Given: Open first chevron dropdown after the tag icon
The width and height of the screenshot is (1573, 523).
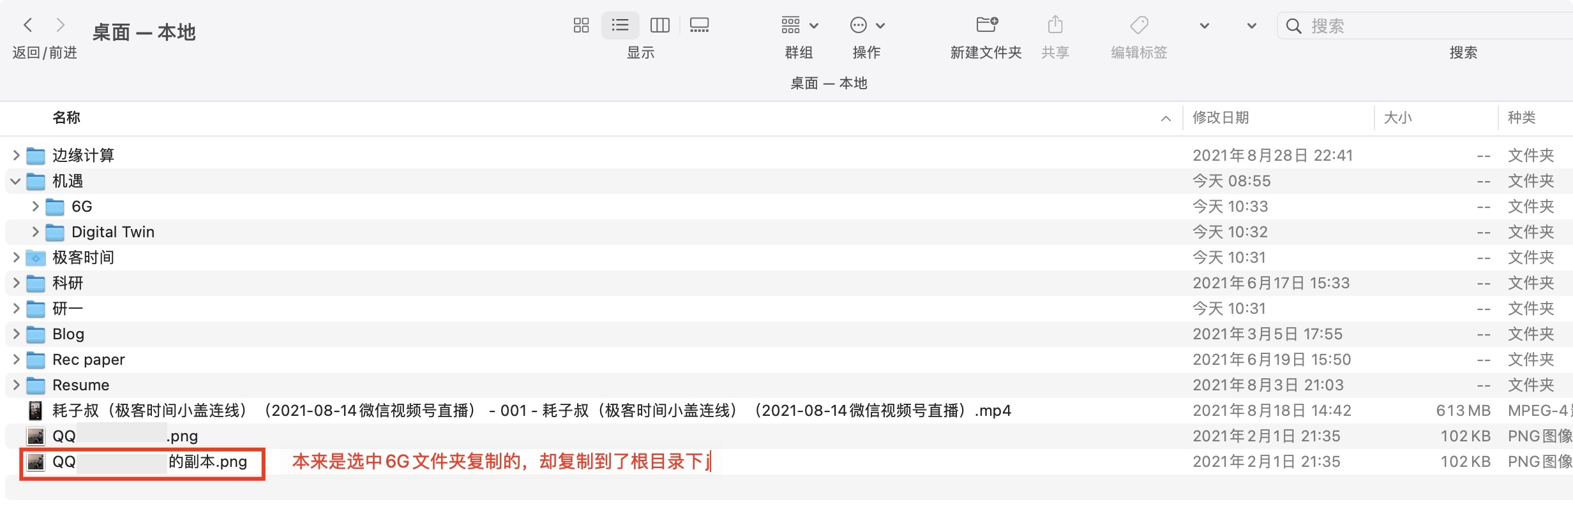Looking at the screenshot, I should 1205,26.
